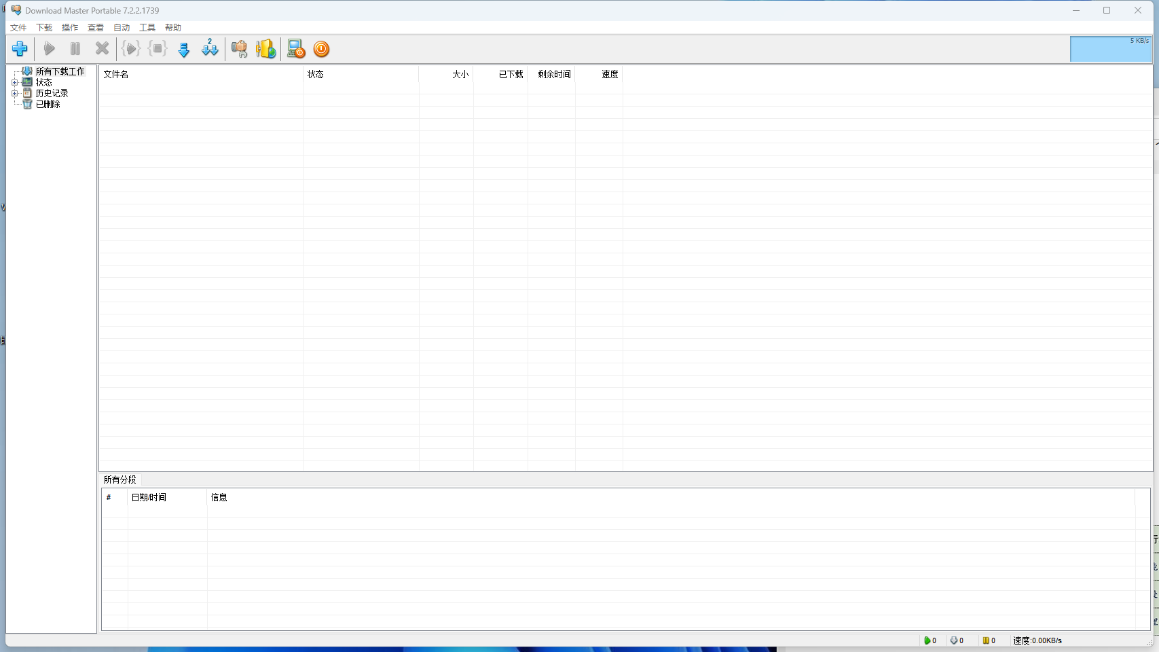Viewport: 1159px width, 652px height.
Task: Open the 文件 menu
Action: 18,28
